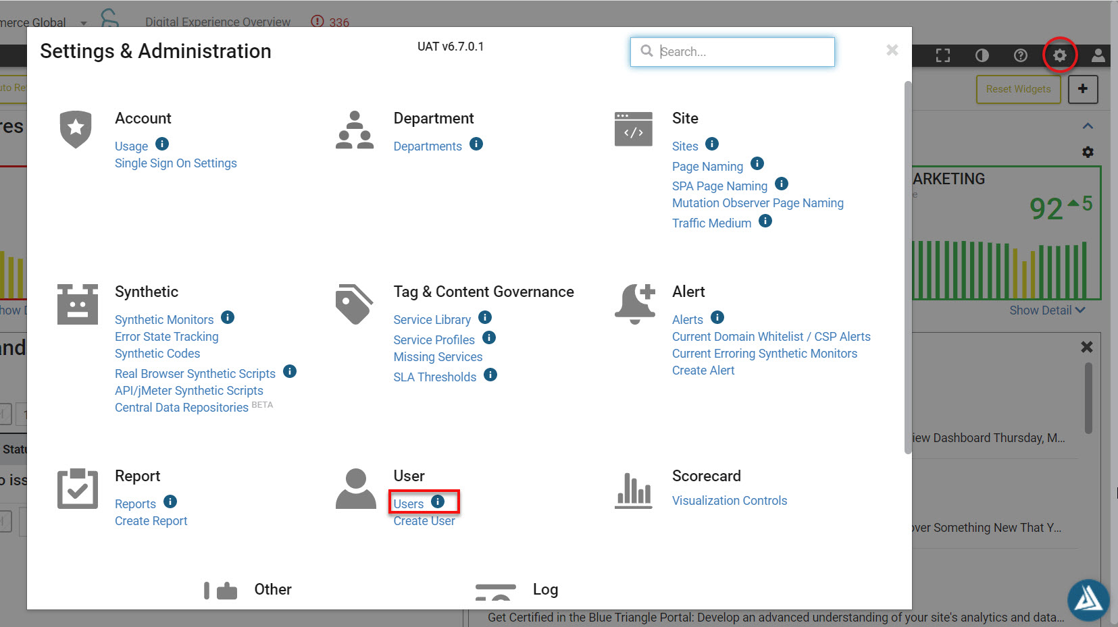
Task: Open the Blue Triangle chat launcher icon
Action: point(1088,600)
